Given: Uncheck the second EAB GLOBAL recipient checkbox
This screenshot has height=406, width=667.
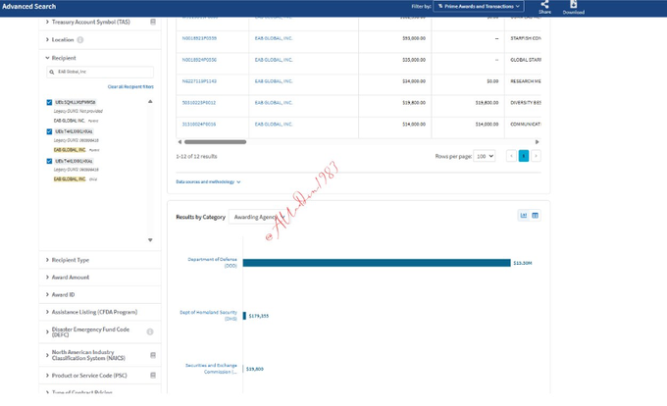Looking at the screenshot, I should click(x=50, y=131).
